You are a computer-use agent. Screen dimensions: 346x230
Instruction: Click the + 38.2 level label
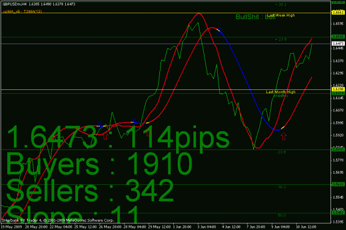coord(281,4)
